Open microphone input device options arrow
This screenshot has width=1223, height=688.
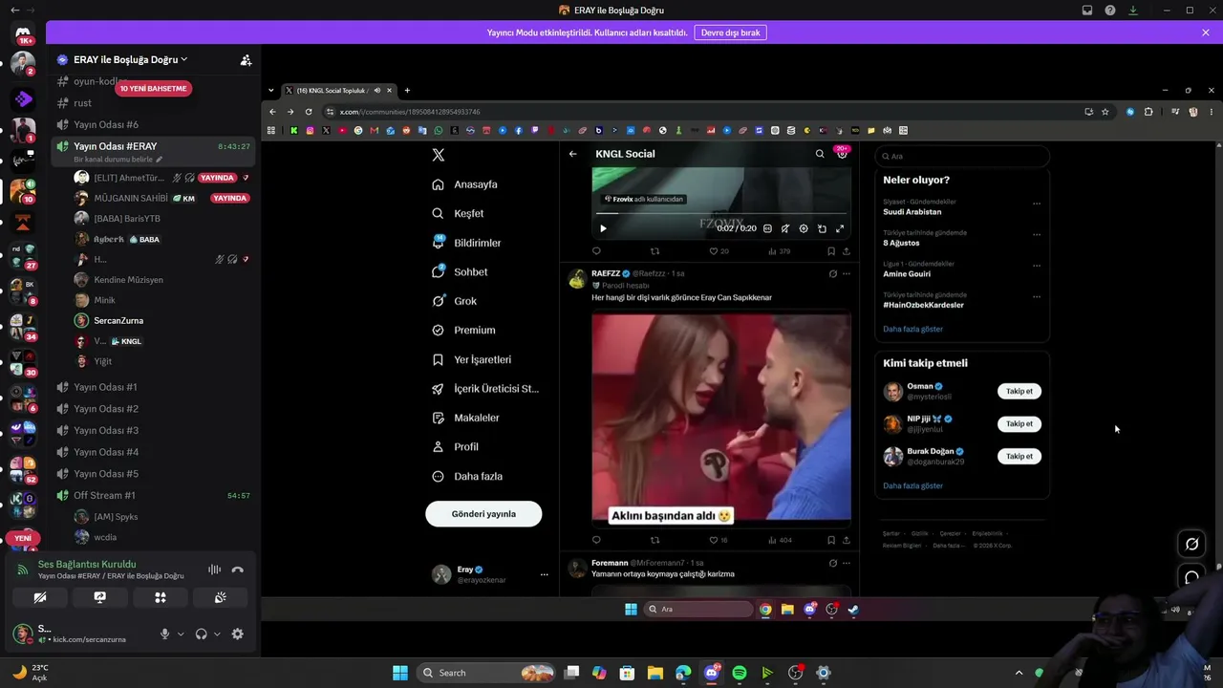pyautogui.click(x=181, y=634)
